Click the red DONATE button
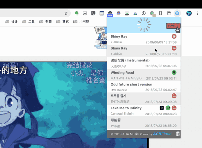 coord(173,26)
